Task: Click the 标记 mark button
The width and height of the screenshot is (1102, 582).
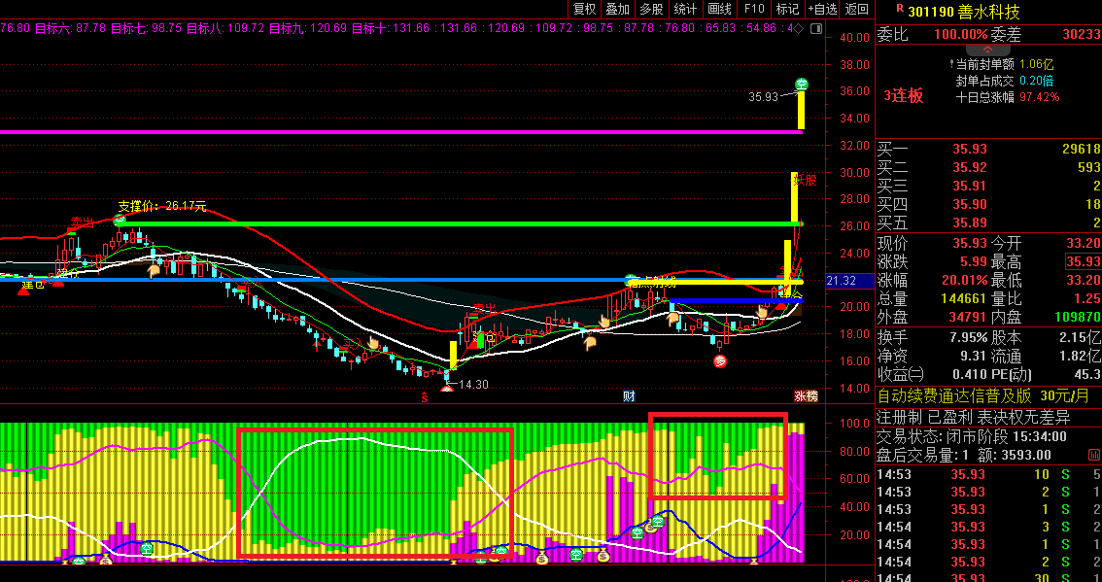Action: click(787, 9)
